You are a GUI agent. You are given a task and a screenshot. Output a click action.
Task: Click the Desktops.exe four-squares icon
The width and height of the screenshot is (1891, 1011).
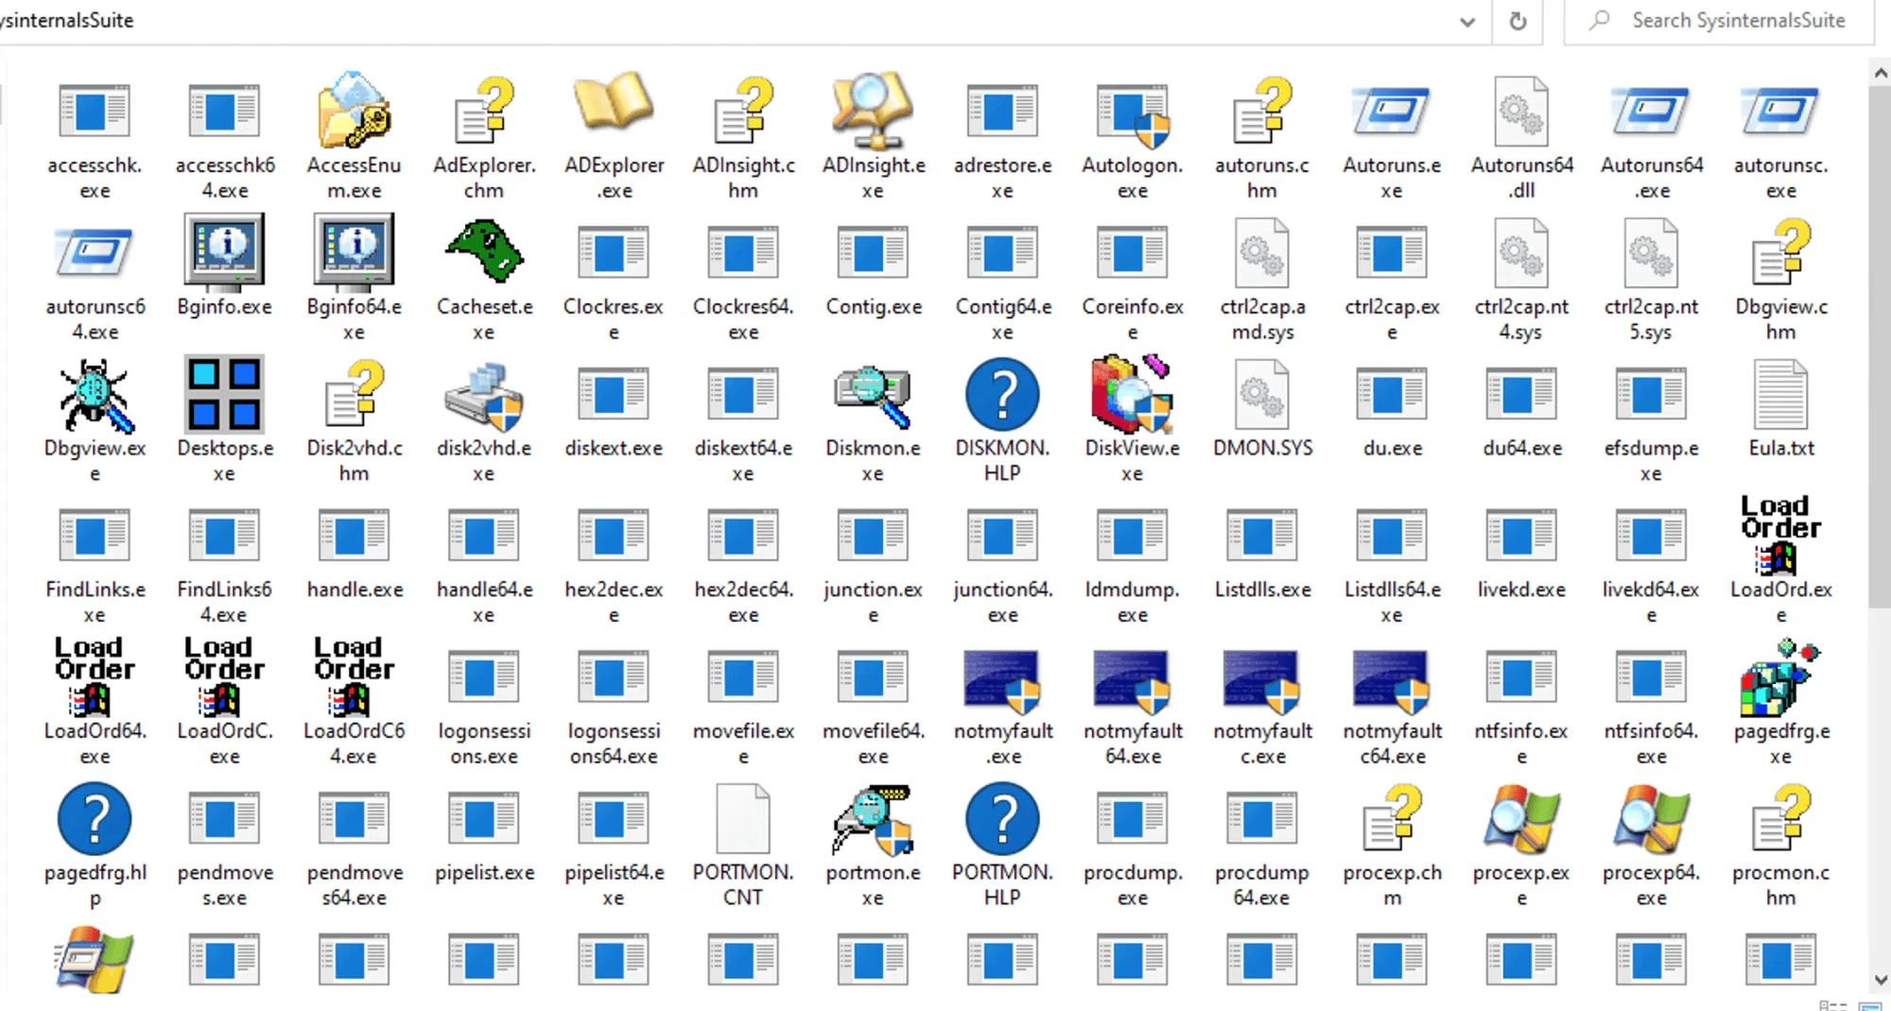tap(224, 394)
